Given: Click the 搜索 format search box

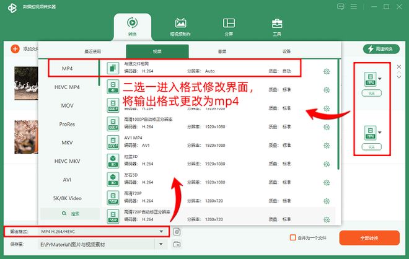Looking at the screenshot, I should coord(68,213).
